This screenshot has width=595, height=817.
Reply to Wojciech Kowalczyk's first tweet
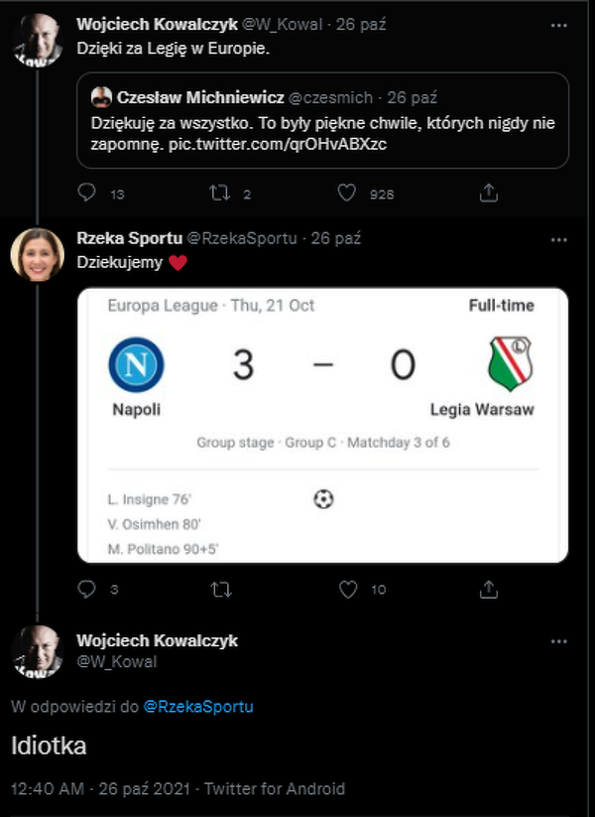(87, 193)
